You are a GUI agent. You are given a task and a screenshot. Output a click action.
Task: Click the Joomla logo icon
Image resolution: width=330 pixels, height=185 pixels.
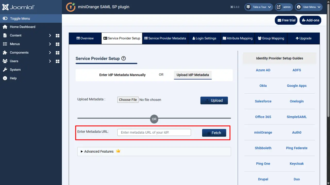(x=5, y=7)
